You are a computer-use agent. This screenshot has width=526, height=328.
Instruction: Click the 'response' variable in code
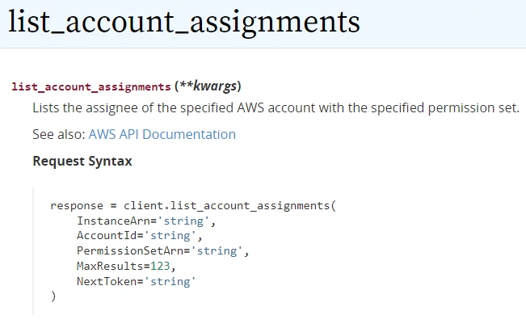[x=77, y=205]
